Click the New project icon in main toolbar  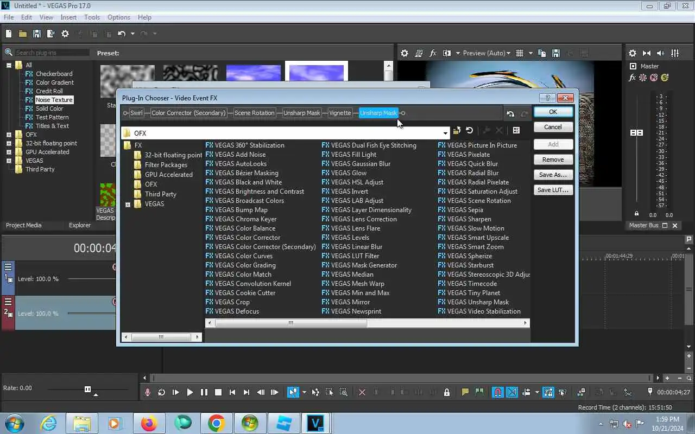(9, 34)
